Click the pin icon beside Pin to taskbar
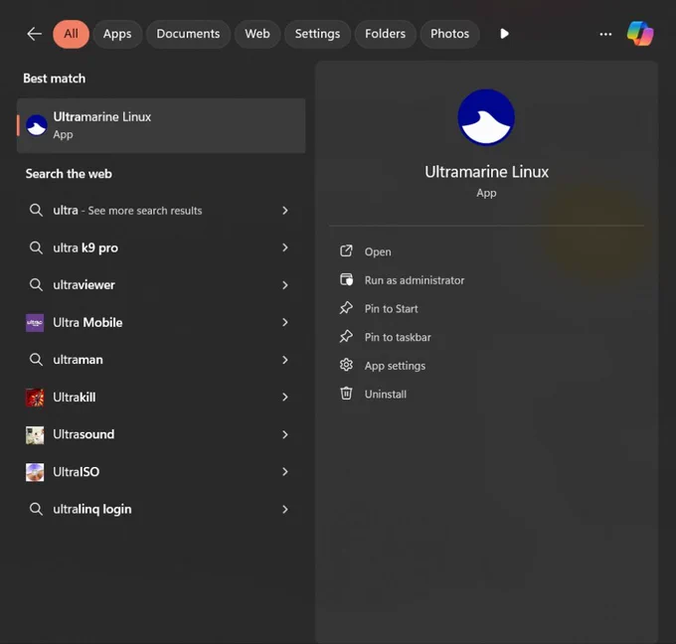Viewport: 676px width, 644px height. pyautogui.click(x=346, y=336)
